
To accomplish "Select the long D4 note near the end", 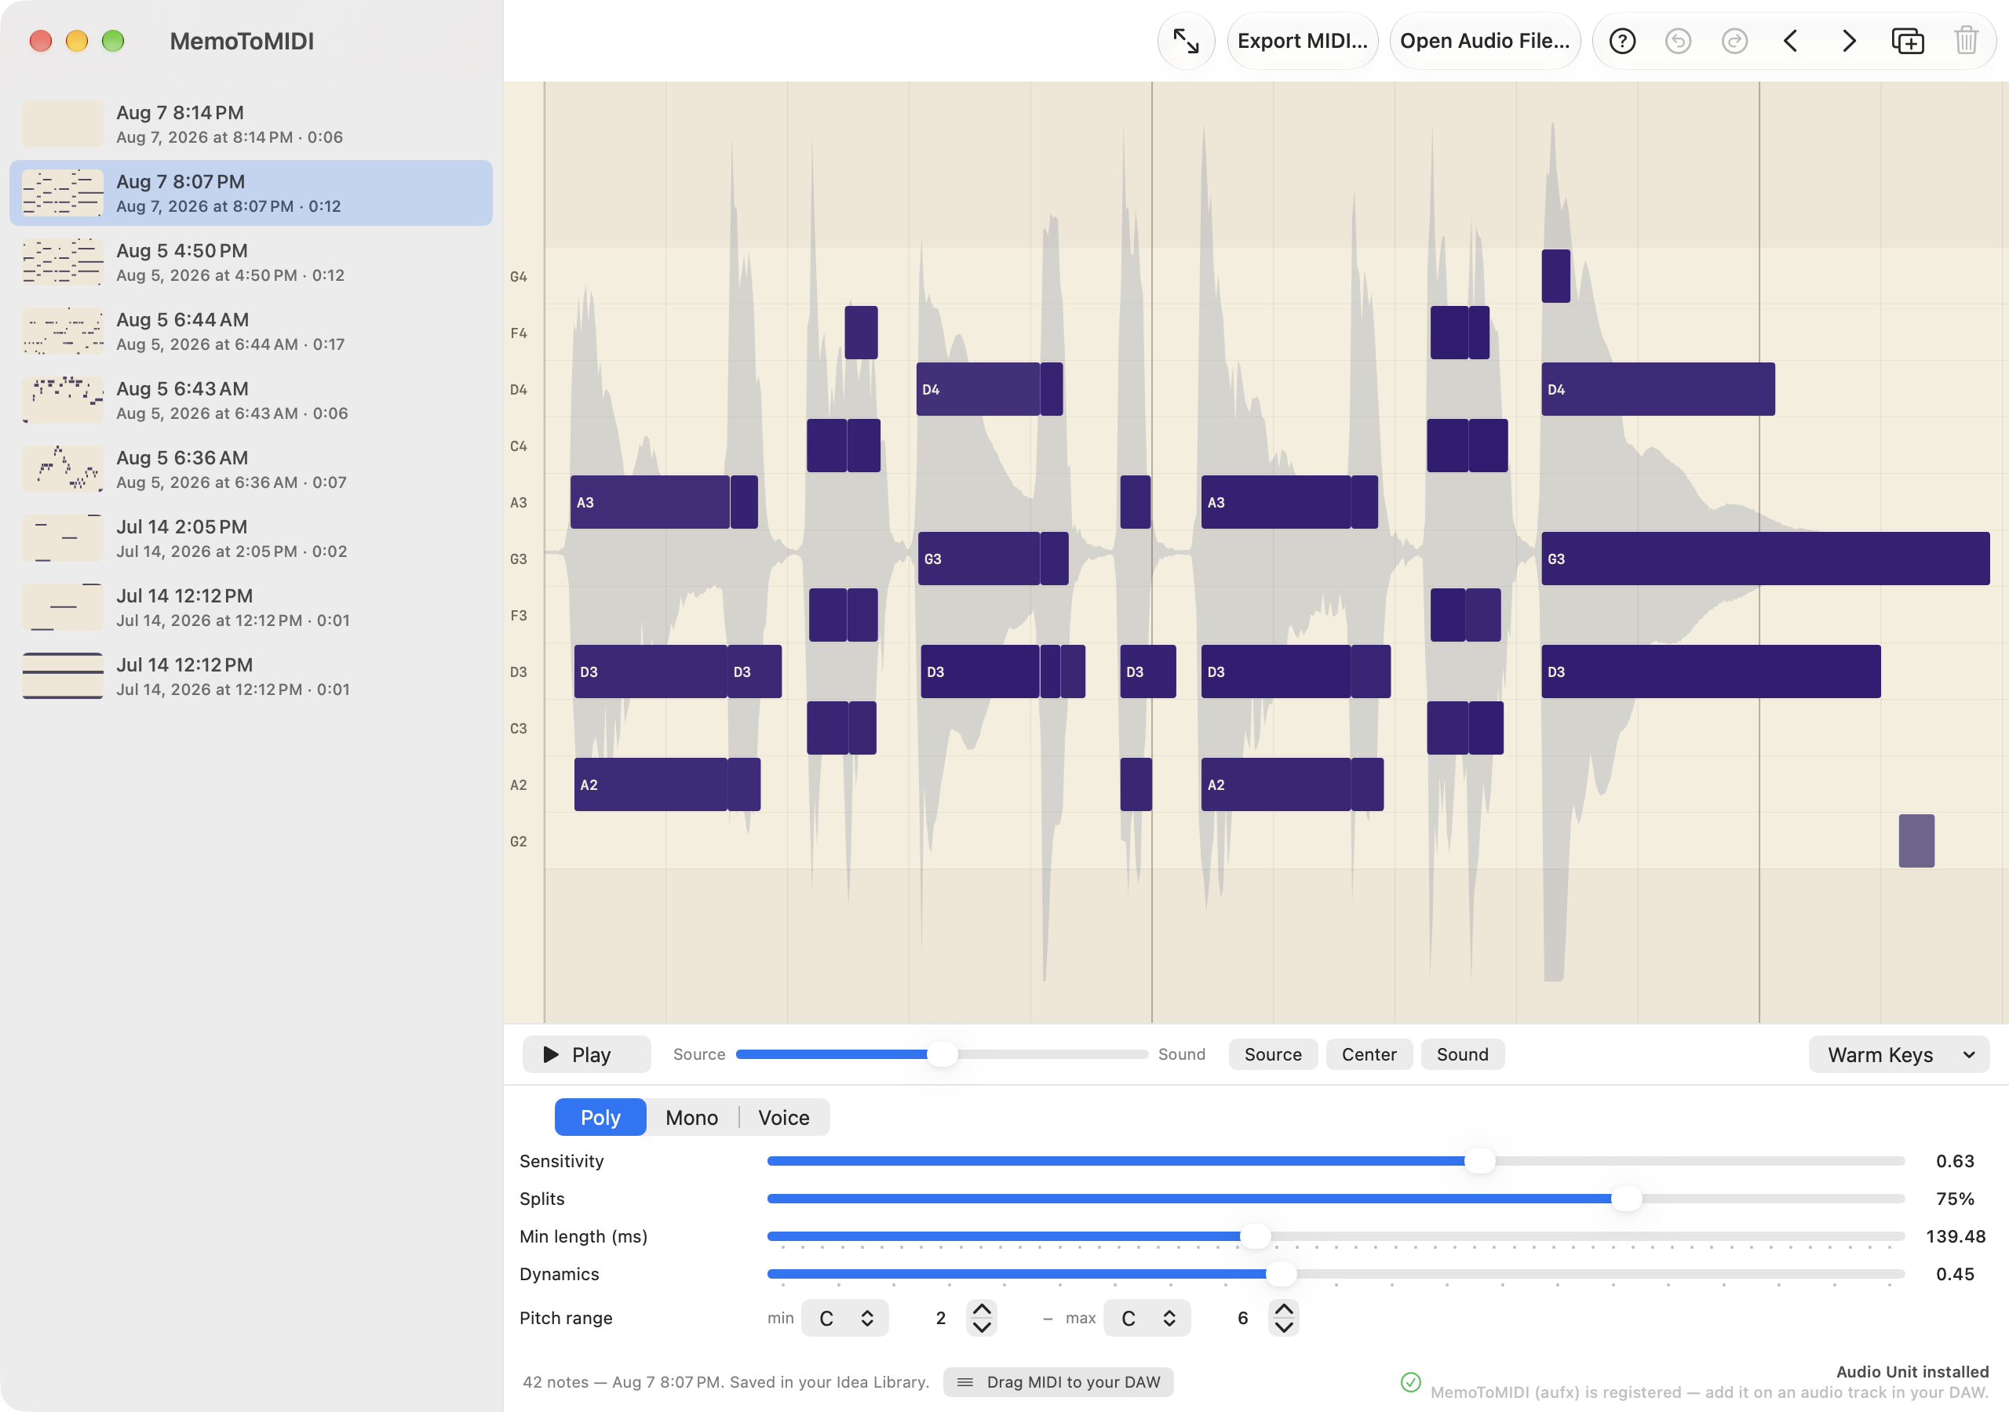I will click(x=1657, y=389).
